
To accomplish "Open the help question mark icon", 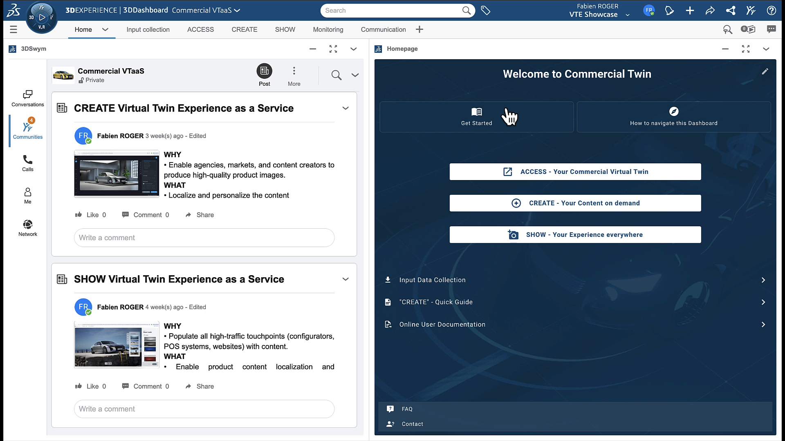I will 771,11.
